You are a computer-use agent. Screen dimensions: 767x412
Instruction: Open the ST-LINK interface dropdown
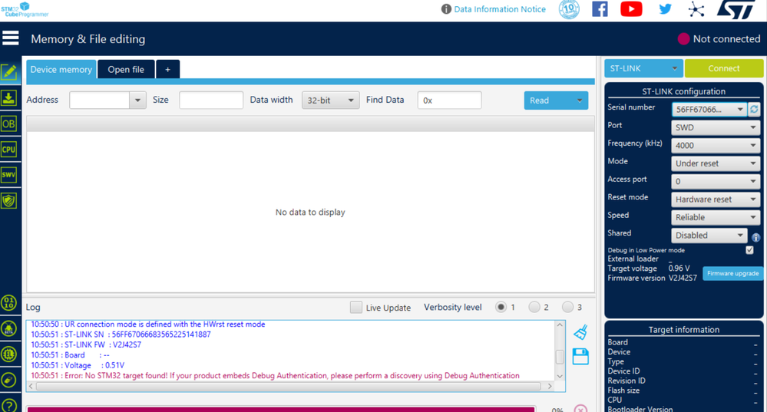click(x=643, y=68)
